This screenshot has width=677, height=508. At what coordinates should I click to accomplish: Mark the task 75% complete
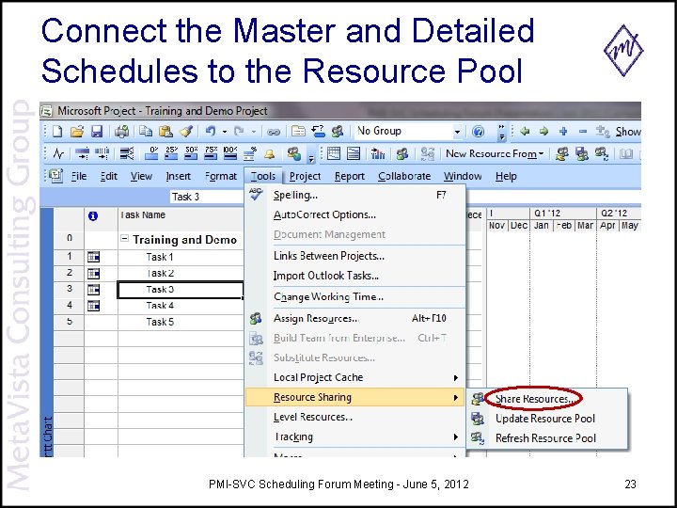pyautogui.click(x=212, y=153)
